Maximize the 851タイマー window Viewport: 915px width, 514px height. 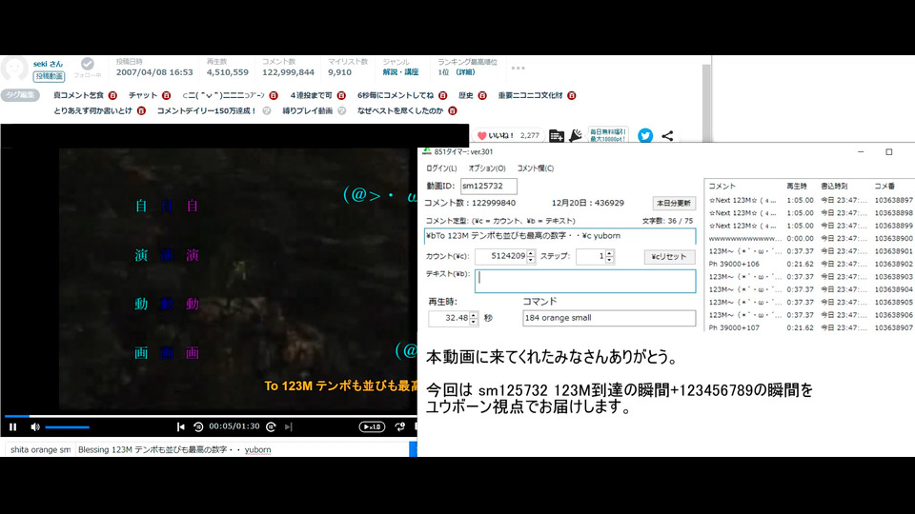(x=888, y=152)
